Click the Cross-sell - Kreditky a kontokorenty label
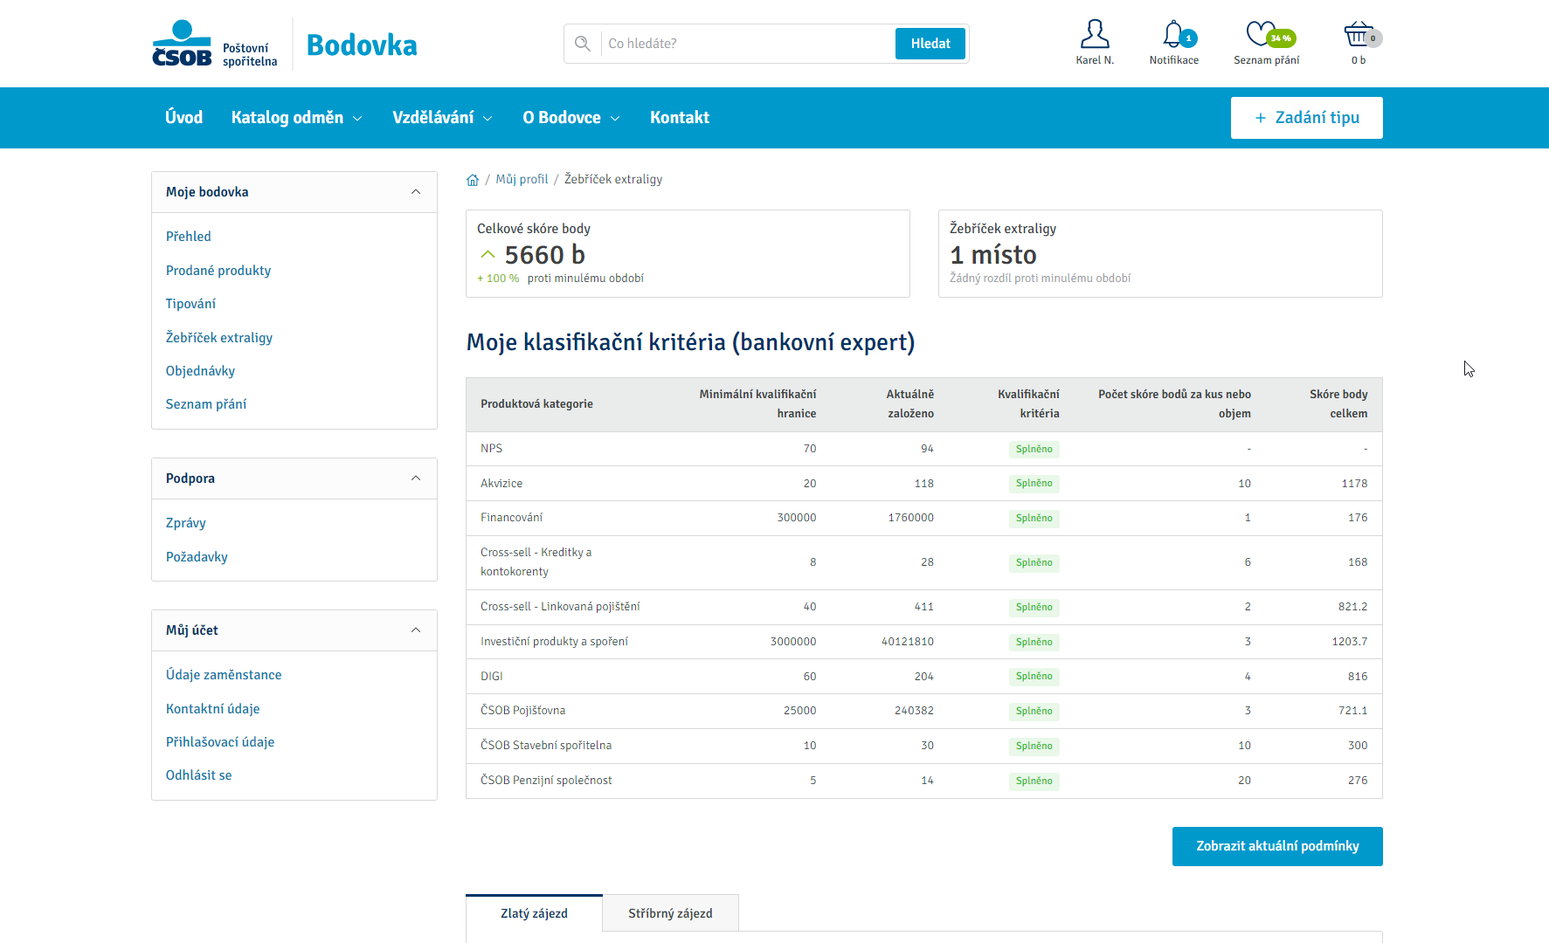Screen dimensions: 1549x943 pyautogui.click(x=536, y=562)
